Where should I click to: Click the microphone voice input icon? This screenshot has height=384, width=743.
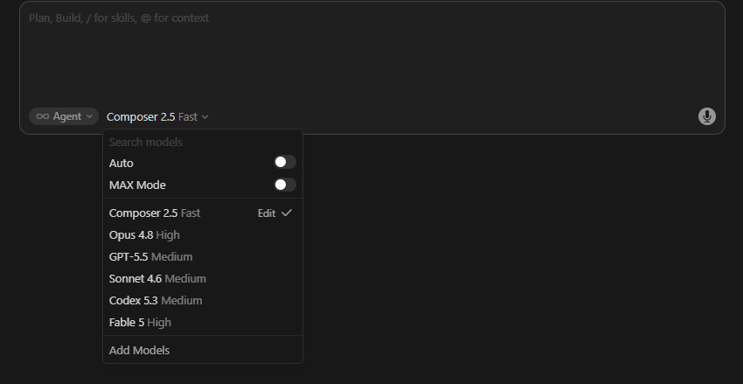click(706, 116)
